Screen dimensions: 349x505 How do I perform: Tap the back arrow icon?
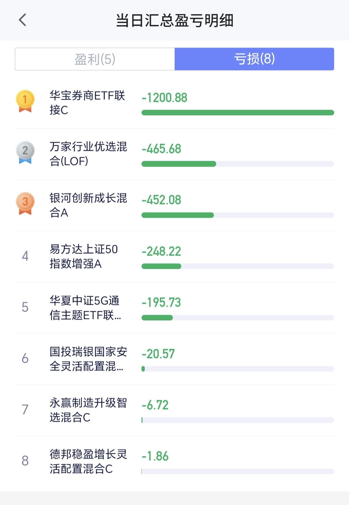[x=23, y=20]
